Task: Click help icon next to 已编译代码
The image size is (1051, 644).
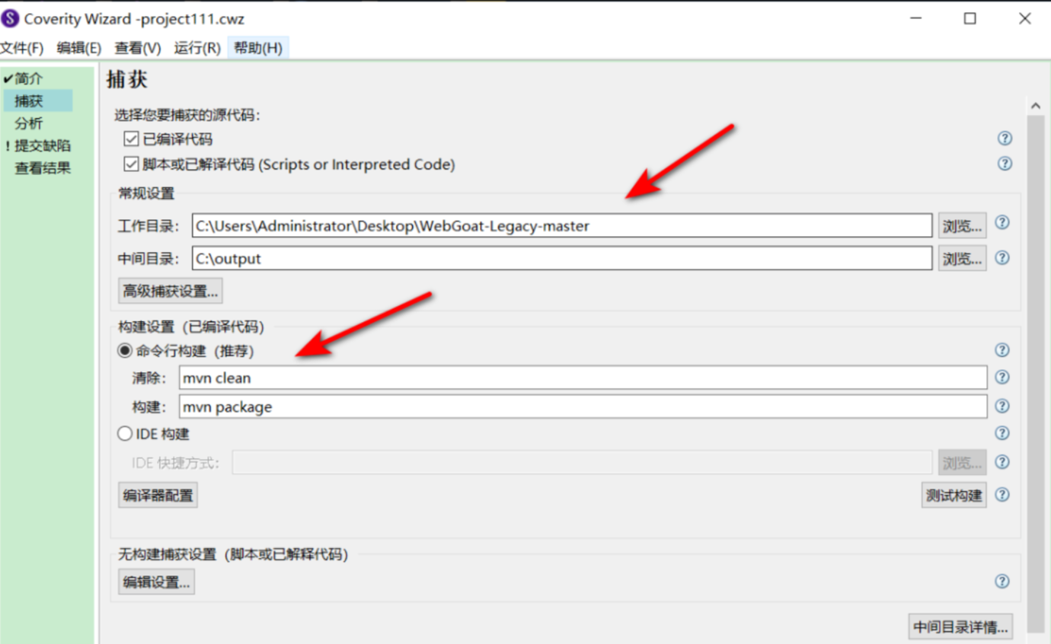Action: (1005, 139)
